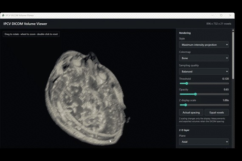Maximize the viewer window
This screenshot has width=242, height=161.
(221, 15)
